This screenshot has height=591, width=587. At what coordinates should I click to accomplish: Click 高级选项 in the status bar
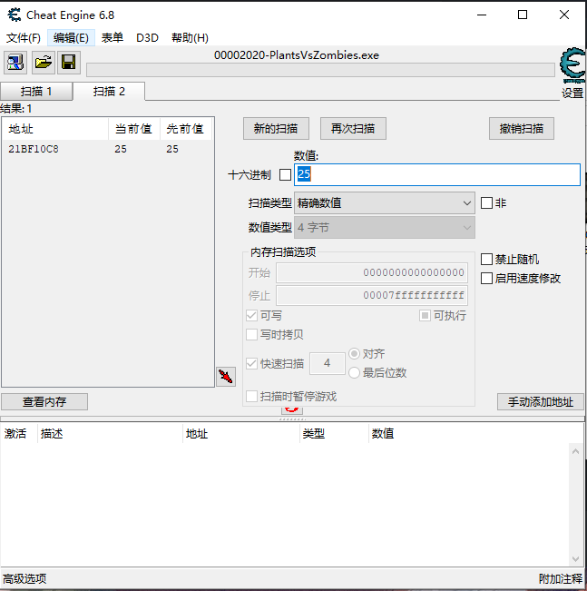24,578
